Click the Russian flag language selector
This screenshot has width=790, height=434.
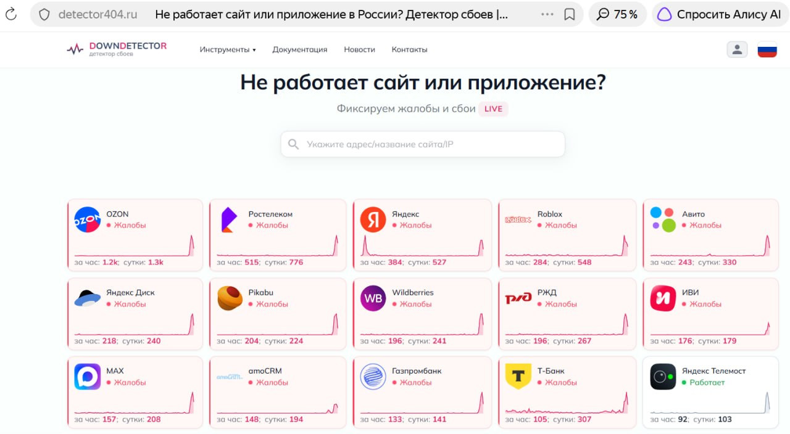point(767,49)
